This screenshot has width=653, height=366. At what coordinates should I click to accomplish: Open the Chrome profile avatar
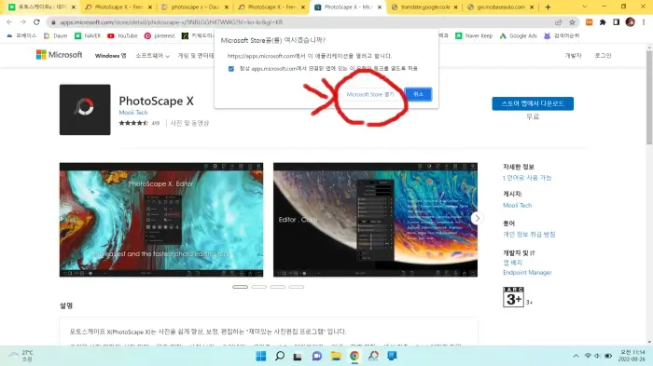point(630,22)
